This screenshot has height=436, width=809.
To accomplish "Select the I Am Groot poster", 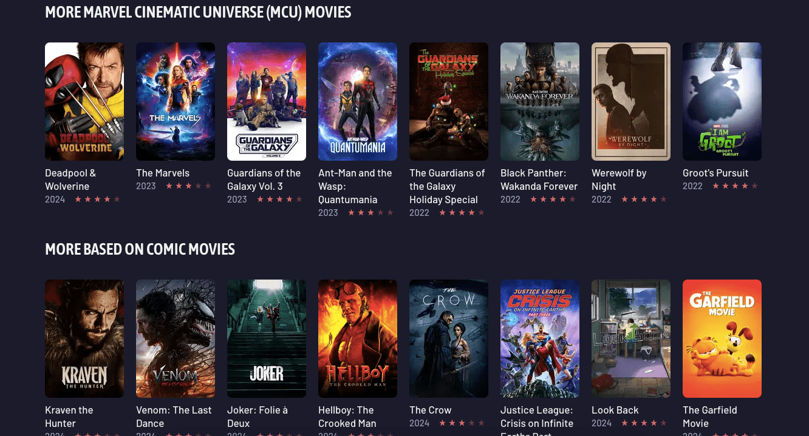I will (722, 101).
